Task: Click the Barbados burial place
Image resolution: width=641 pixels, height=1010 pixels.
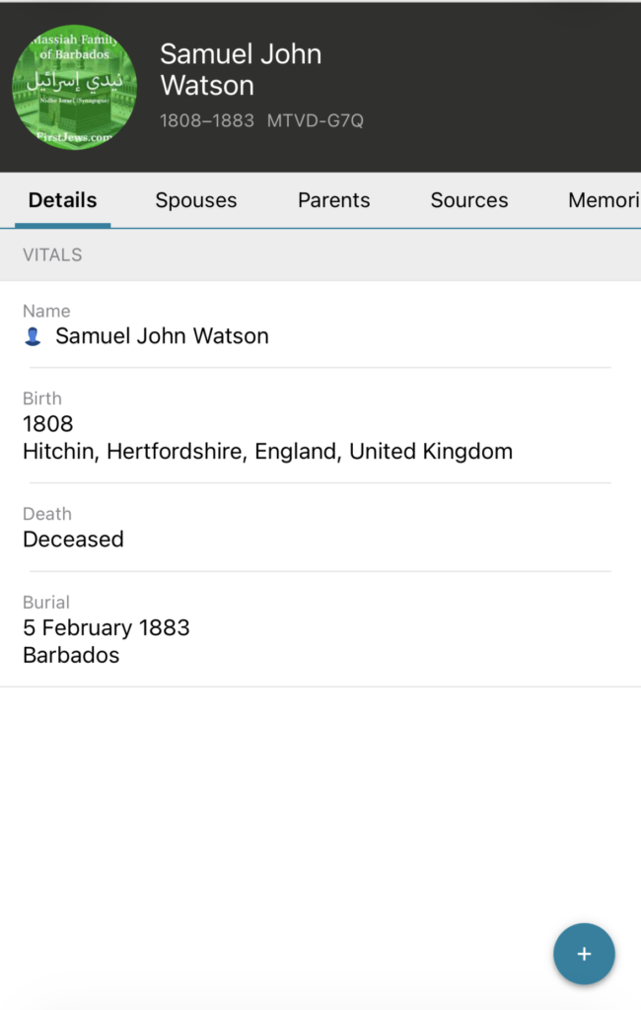Action: tap(71, 655)
